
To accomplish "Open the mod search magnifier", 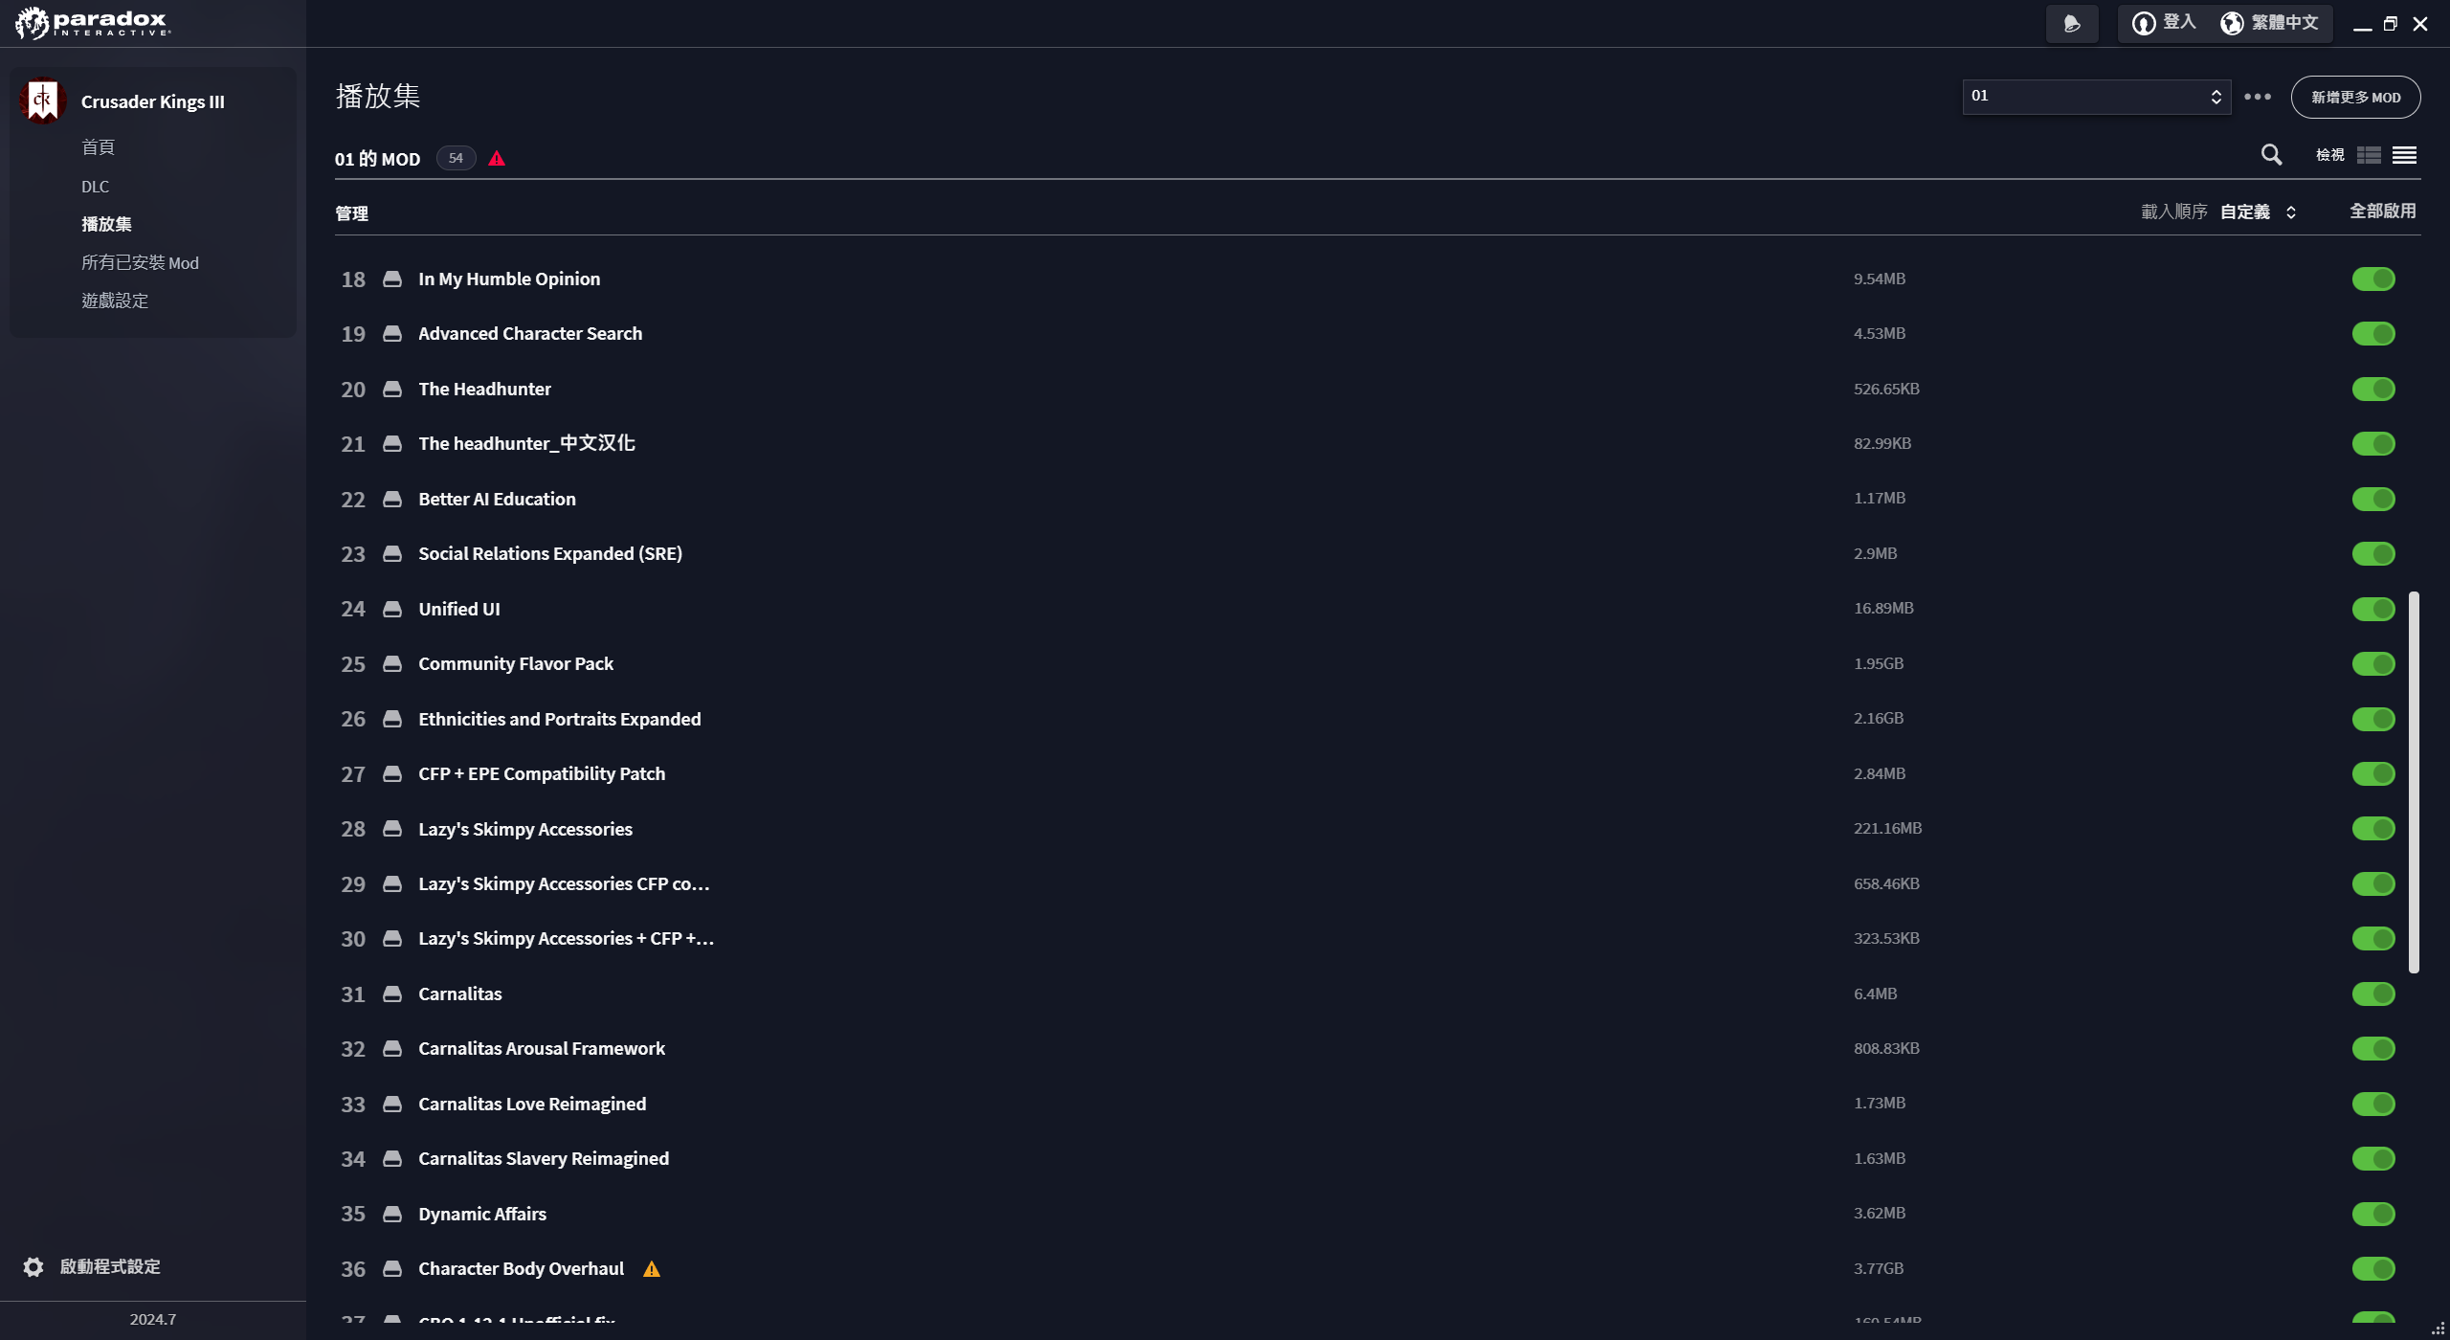I will [x=2271, y=155].
